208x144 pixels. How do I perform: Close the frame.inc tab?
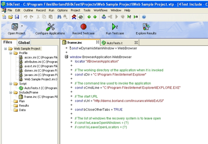[97, 42]
